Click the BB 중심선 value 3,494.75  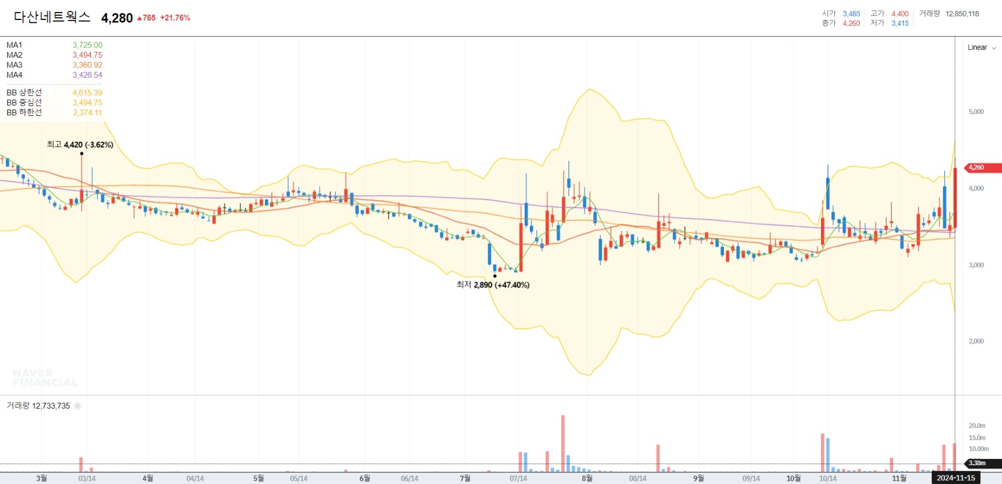[87, 103]
